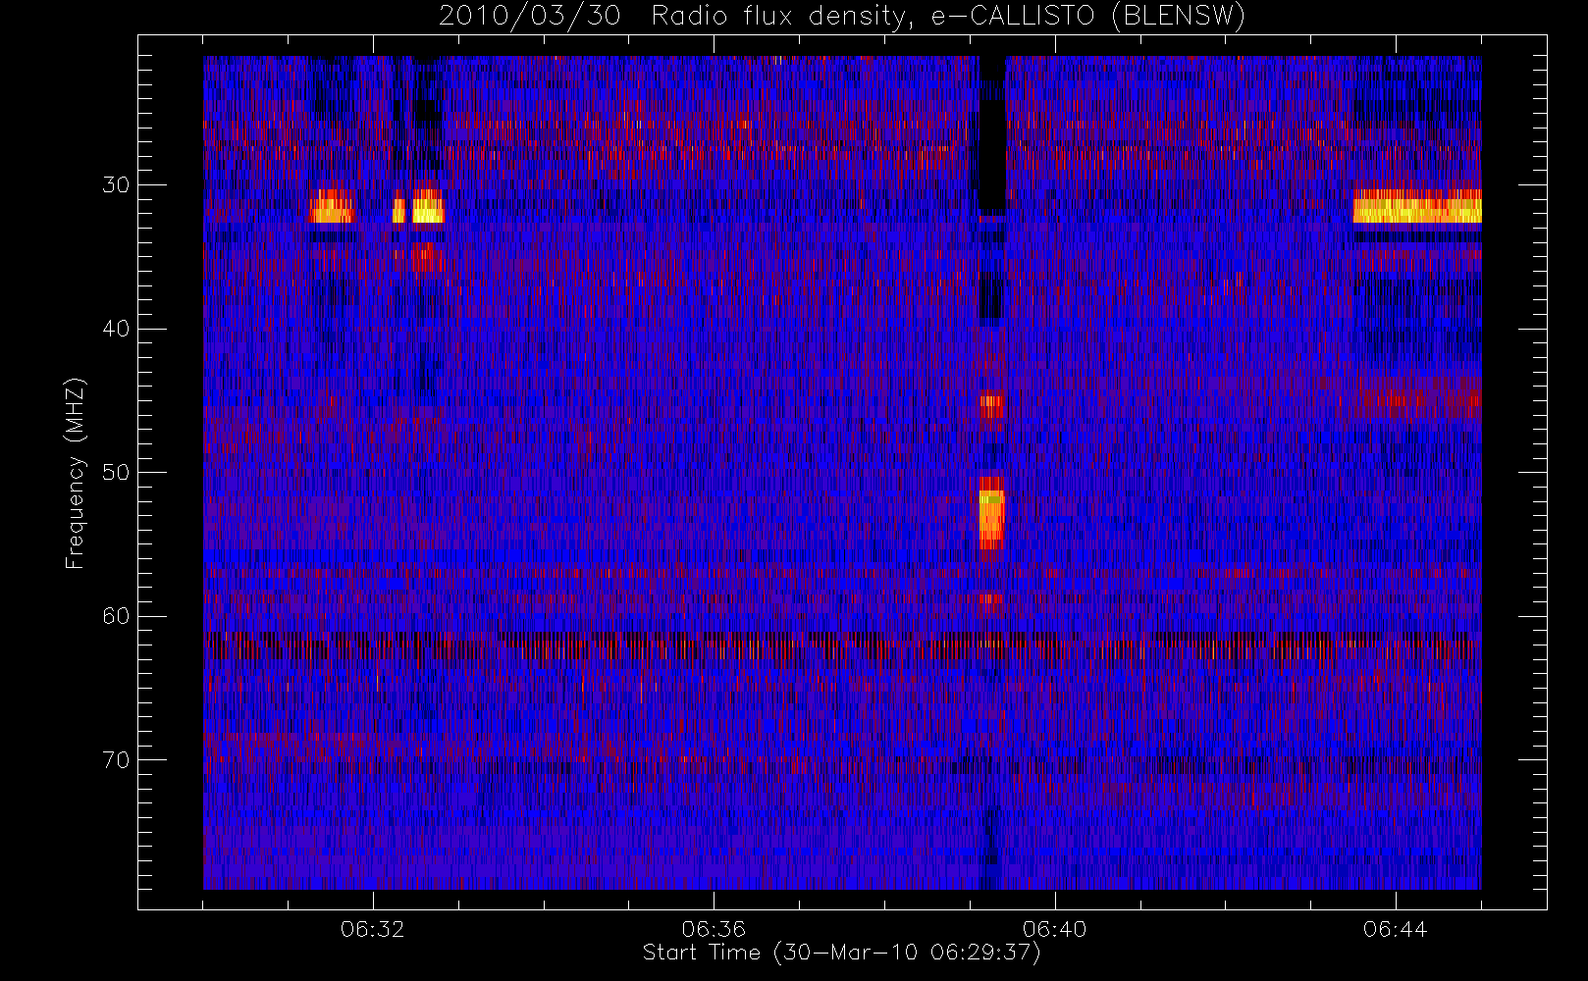The height and width of the screenshot is (981, 1588).
Task: Click the small red burst at 06:39 near 45 MHz
Action: tap(991, 404)
